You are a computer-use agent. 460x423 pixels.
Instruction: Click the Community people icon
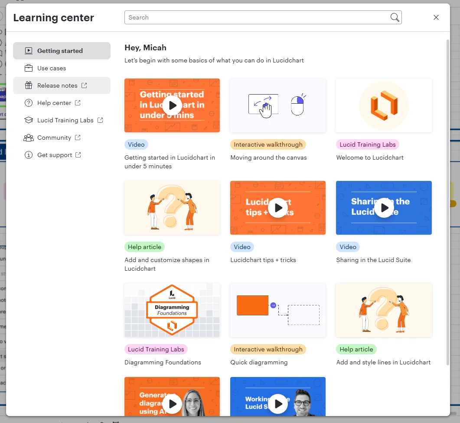pyautogui.click(x=29, y=138)
